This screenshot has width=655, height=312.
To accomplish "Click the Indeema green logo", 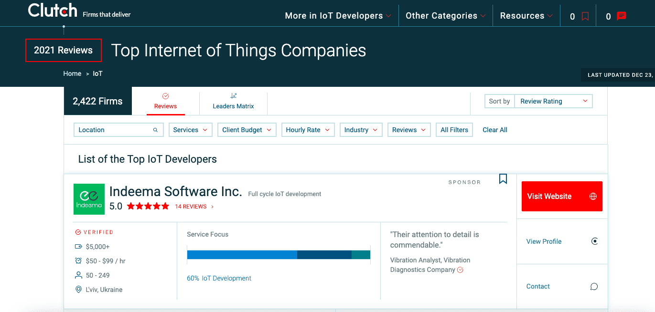I will (x=89, y=199).
